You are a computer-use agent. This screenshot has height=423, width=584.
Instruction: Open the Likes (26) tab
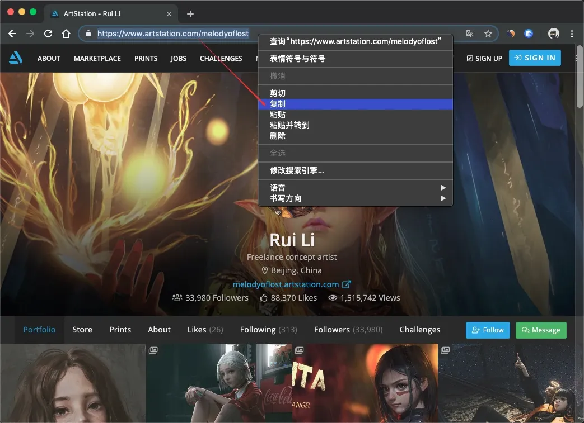click(x=205, y=330)
